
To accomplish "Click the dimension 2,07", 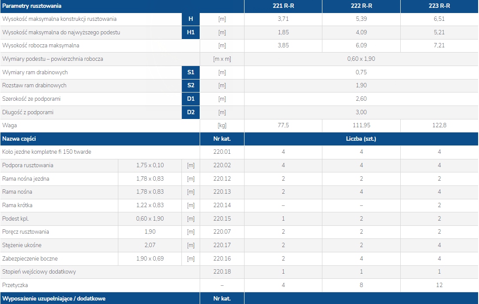I will point(150,245).
